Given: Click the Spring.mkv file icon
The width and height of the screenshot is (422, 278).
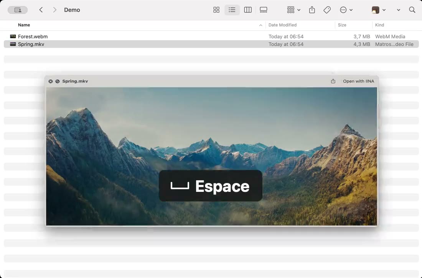Looking at the screenshot, I should click(13, 44).
